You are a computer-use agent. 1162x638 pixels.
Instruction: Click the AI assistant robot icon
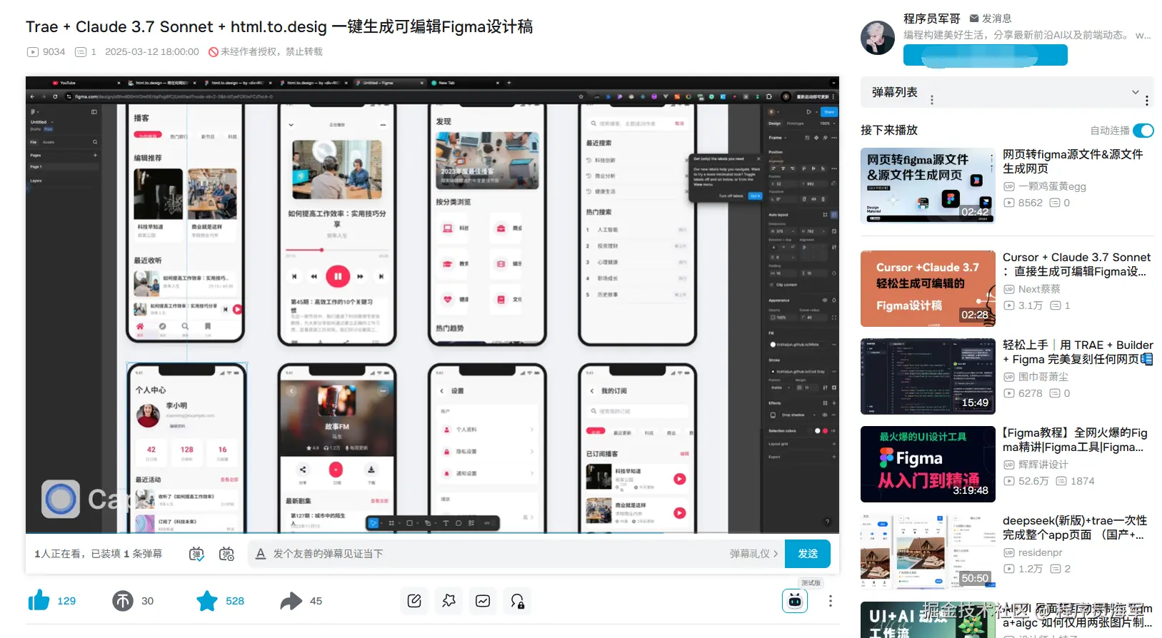795,601
